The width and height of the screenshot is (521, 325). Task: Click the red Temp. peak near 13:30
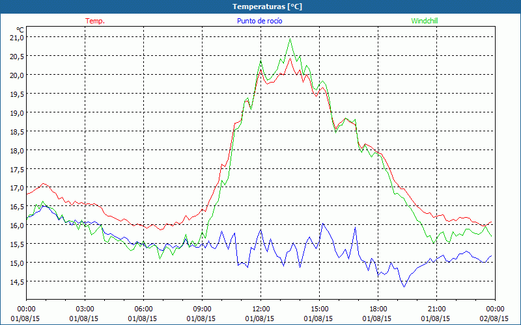click(x=290, y=58)
